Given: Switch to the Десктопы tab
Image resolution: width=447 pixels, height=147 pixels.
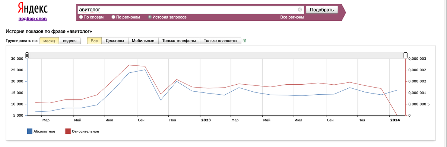Looking at the screenshot, I should click(x=115, y=41).
